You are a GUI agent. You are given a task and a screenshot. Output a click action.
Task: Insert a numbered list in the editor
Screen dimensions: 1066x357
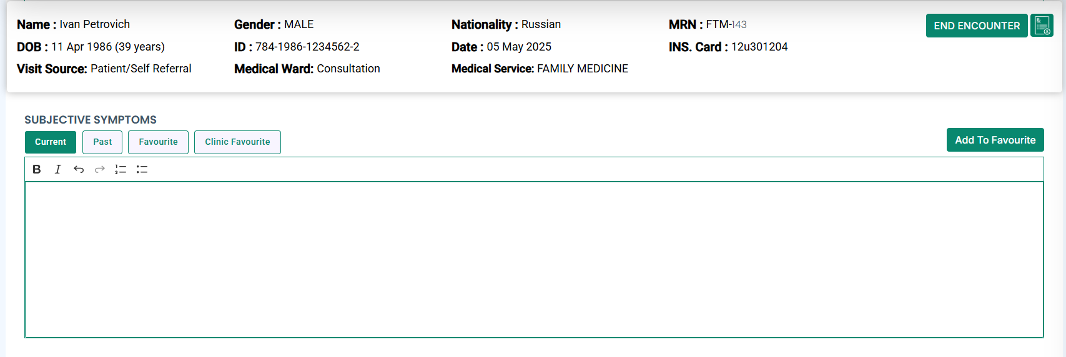tap(121, 169)
